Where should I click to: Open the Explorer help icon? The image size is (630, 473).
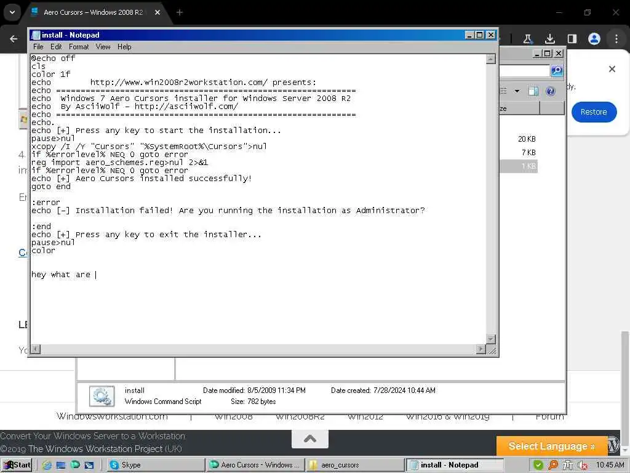(551, 91)
